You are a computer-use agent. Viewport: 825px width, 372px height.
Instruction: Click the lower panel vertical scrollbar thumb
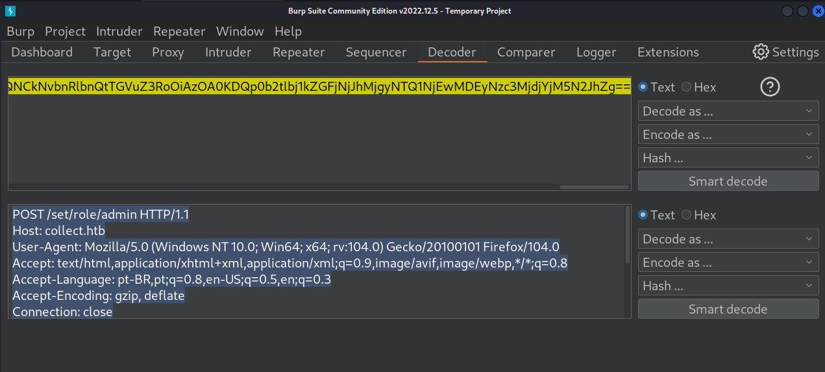click(x=627, y=235)
